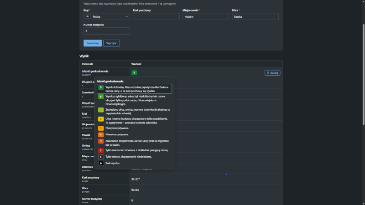Open the Kraj country dropdown
The width and height of the screenshot is (365, 205).
[107, 16]
